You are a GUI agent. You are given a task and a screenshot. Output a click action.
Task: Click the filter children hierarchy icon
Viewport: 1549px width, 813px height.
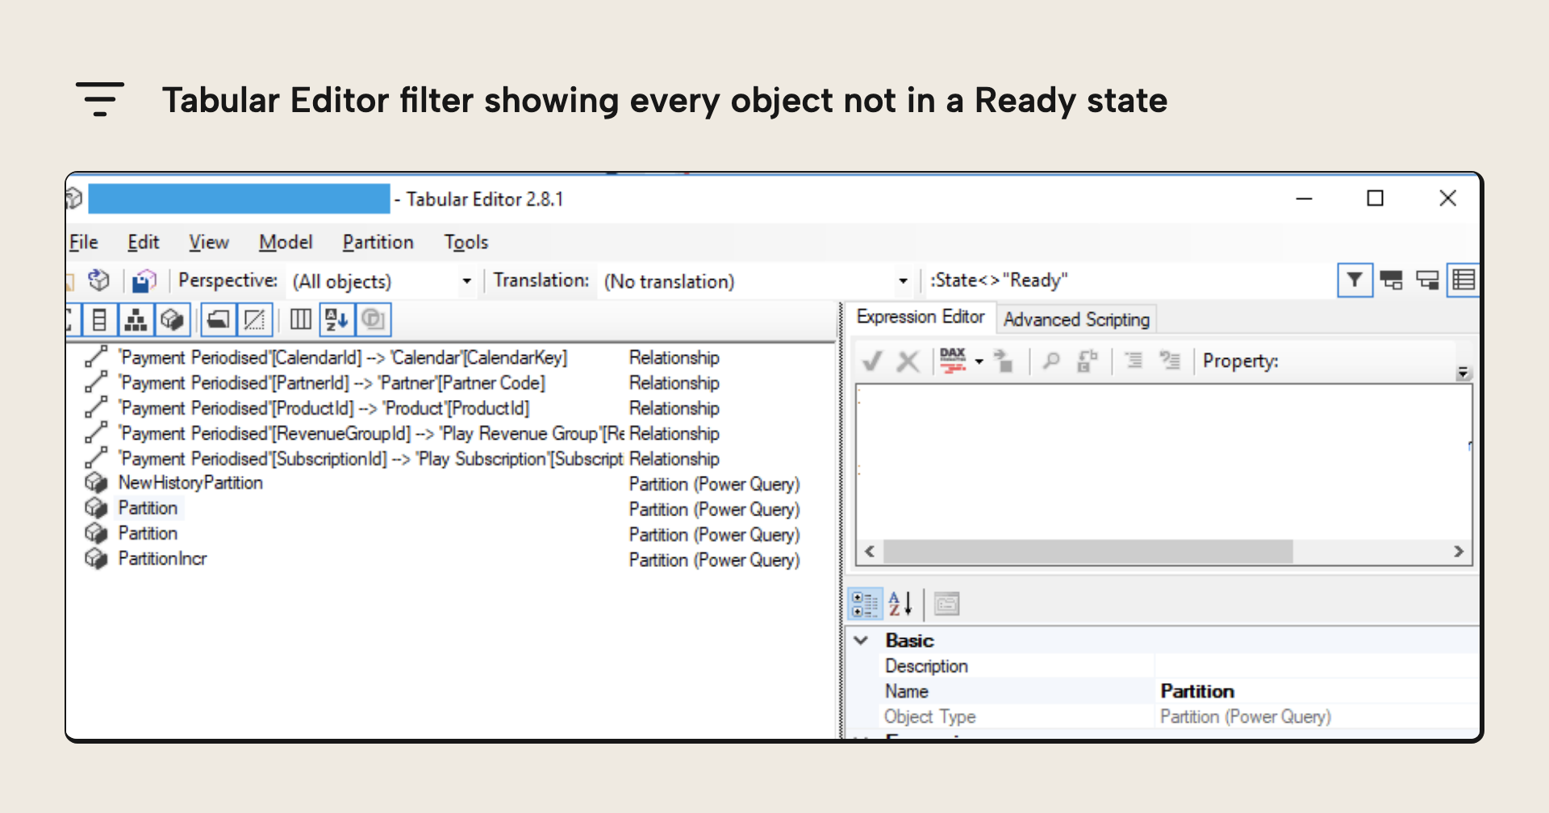[x=1427, y=280]
